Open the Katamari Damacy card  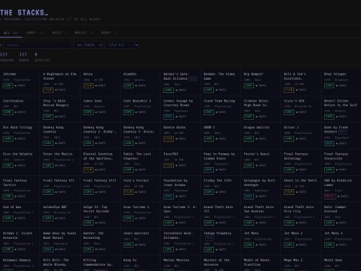click(20, 263)
